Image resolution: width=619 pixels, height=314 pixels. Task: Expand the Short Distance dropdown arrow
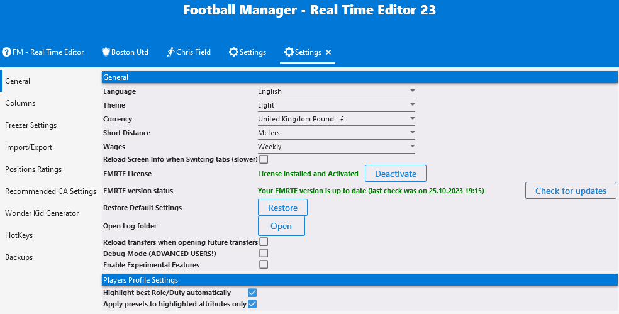pos(412,132)
